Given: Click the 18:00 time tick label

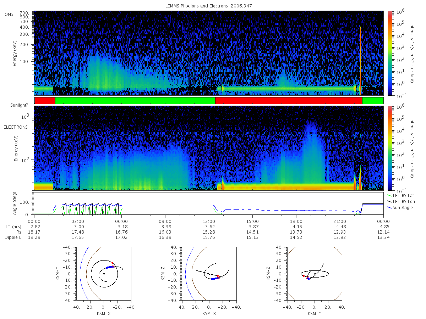Looking at the screenshot, I should click(296, 221).
